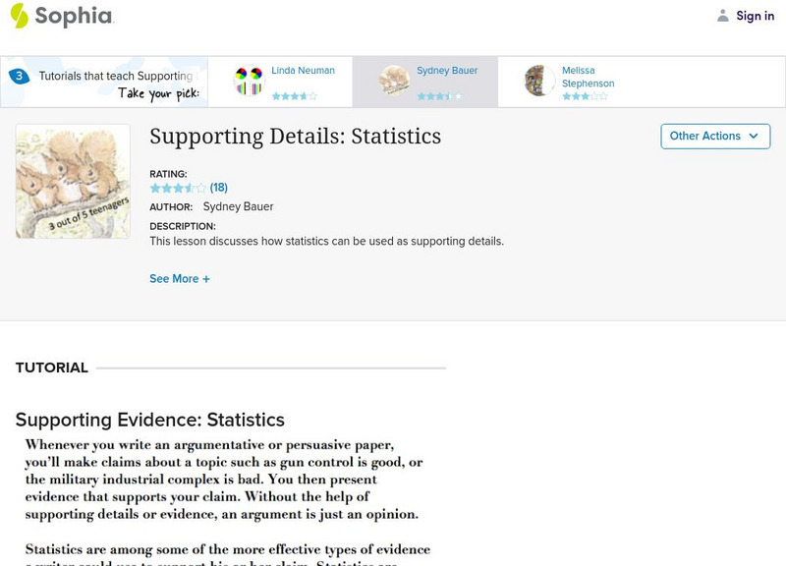Click the Sydney Bauer author name

coord(238,207)
